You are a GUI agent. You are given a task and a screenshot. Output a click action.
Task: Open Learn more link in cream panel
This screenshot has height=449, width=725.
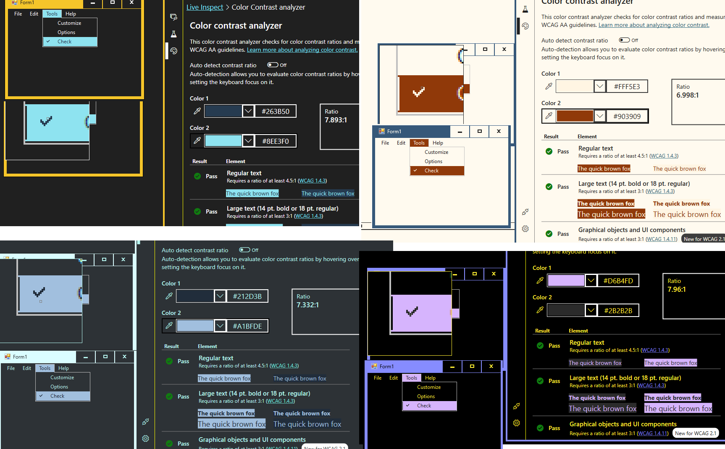tap(654, 25)
